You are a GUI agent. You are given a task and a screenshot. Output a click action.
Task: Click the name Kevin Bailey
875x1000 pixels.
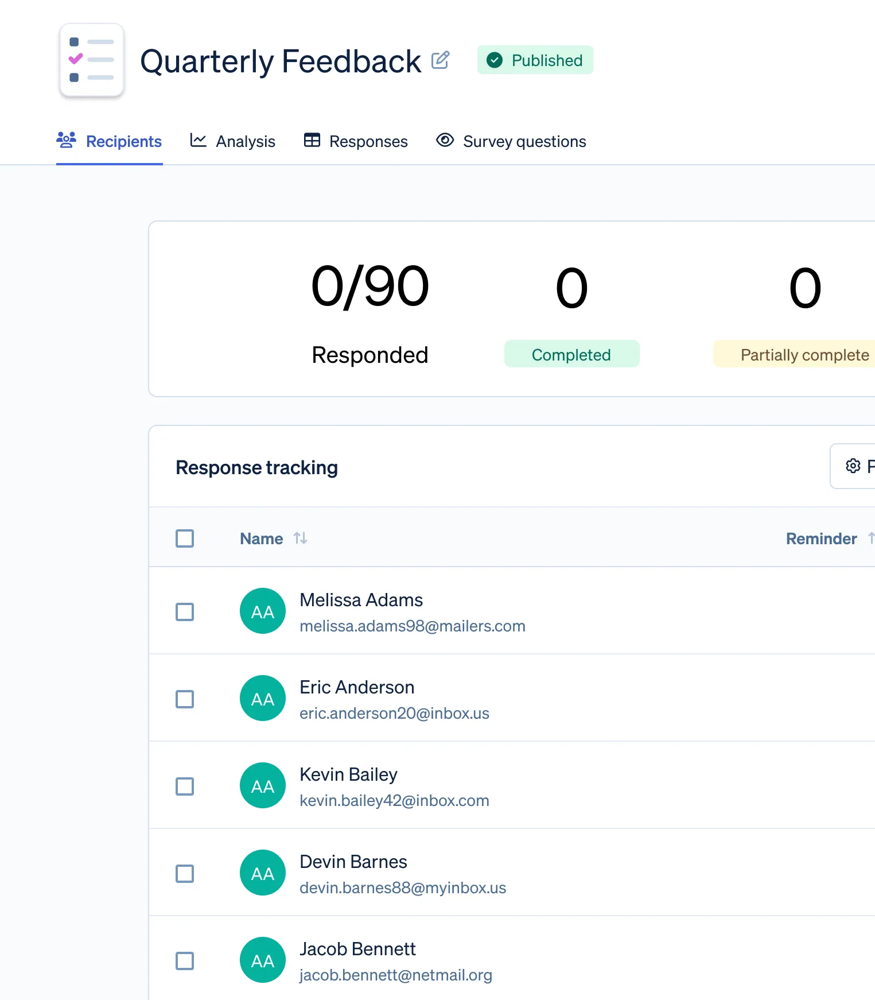click(x=349, y=774)
